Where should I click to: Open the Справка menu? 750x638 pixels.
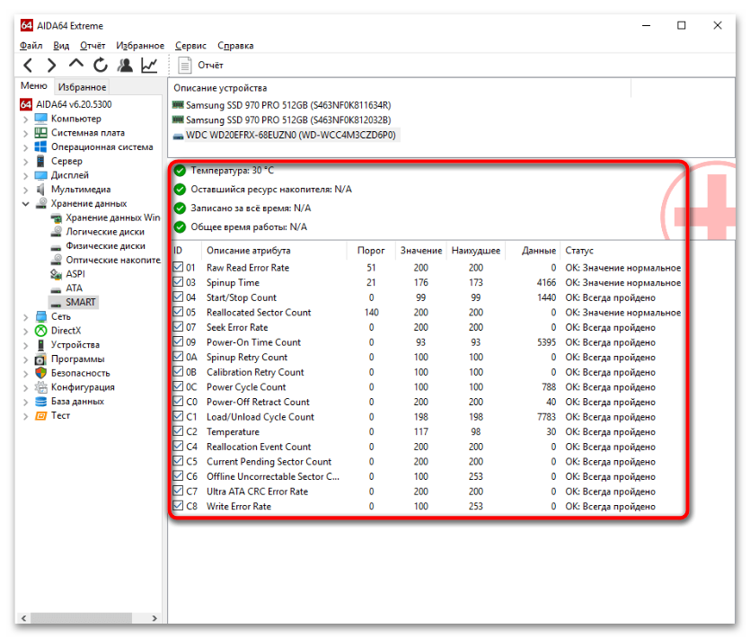[x=235, y=46]
